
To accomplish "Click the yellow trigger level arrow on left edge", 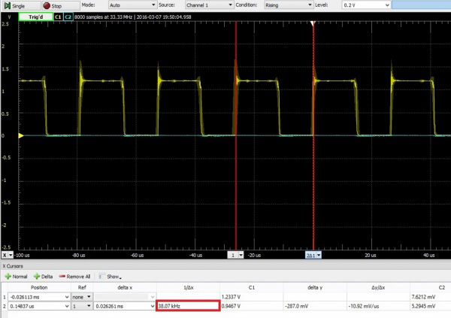I will coord(21,135).
